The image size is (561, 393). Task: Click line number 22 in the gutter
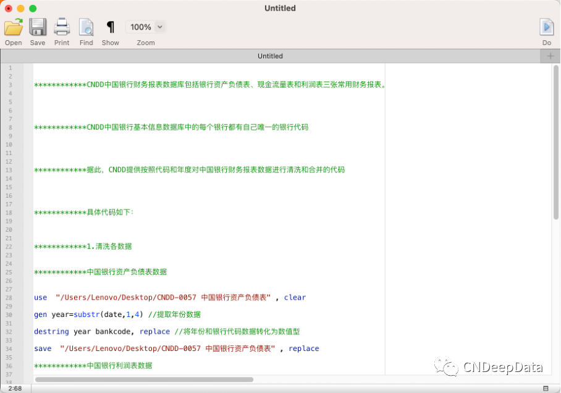[9, 247]
